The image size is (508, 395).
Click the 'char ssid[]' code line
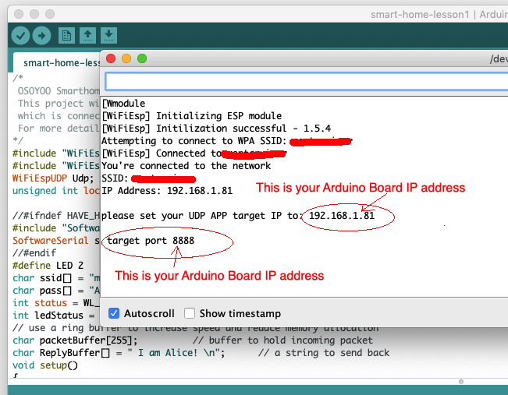pos(56,278)
